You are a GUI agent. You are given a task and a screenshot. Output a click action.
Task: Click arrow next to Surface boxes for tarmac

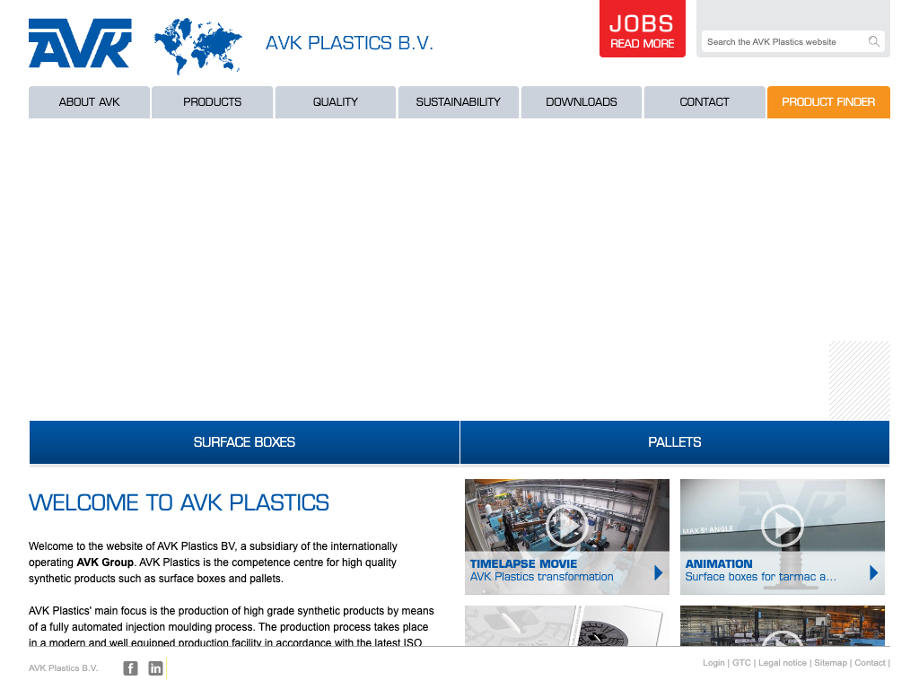point(874,572)
